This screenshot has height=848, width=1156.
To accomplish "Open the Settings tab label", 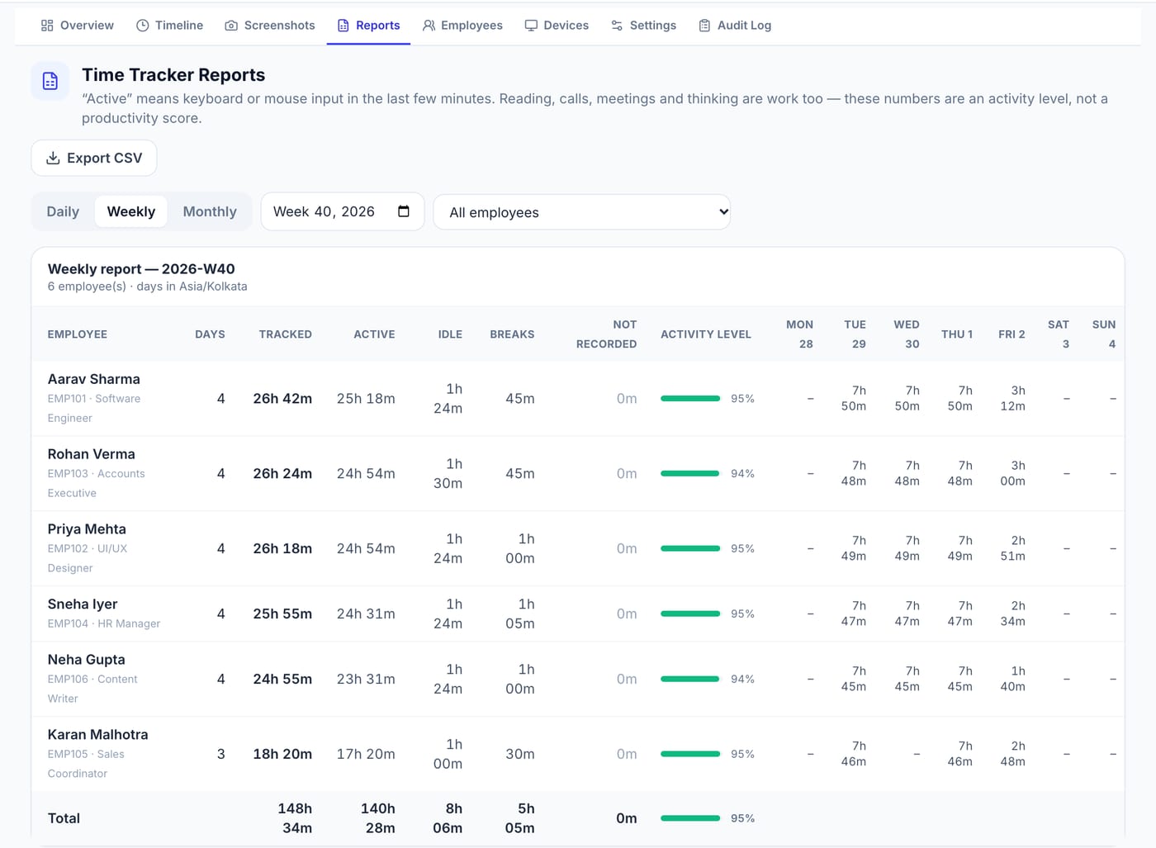I will (x=653, y=26).
